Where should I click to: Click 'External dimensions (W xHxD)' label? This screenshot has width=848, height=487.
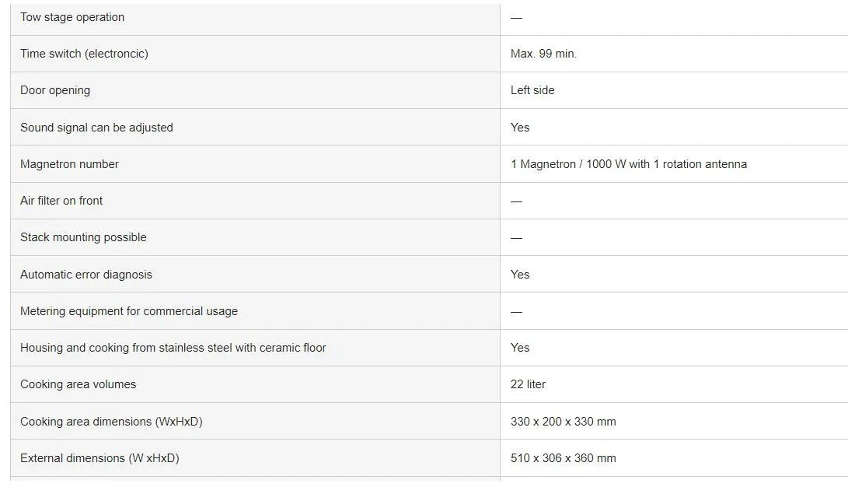pyautogui.click(x=99, y=458)
